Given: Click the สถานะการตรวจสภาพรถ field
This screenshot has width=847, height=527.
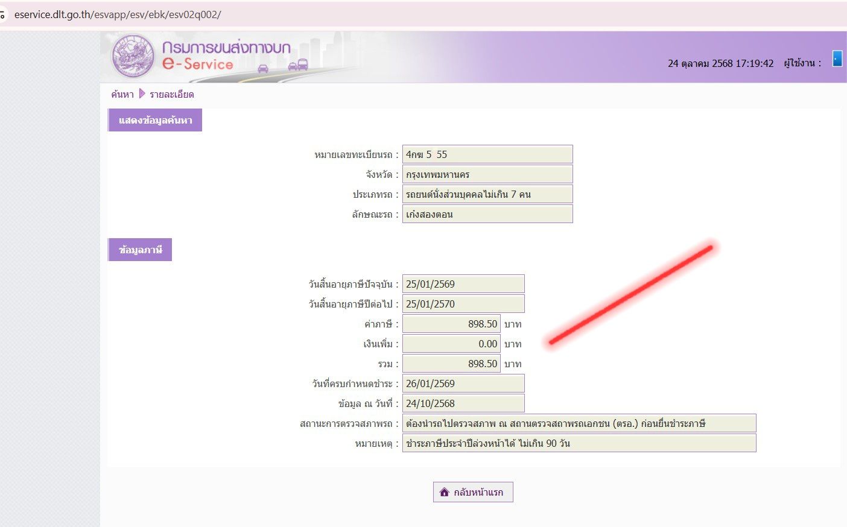Looking at the screenshot, I should [579, 423].
